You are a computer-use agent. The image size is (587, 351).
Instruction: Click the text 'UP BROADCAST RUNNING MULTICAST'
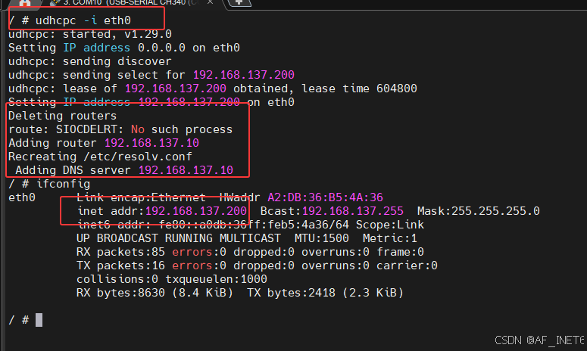point(179,238)
